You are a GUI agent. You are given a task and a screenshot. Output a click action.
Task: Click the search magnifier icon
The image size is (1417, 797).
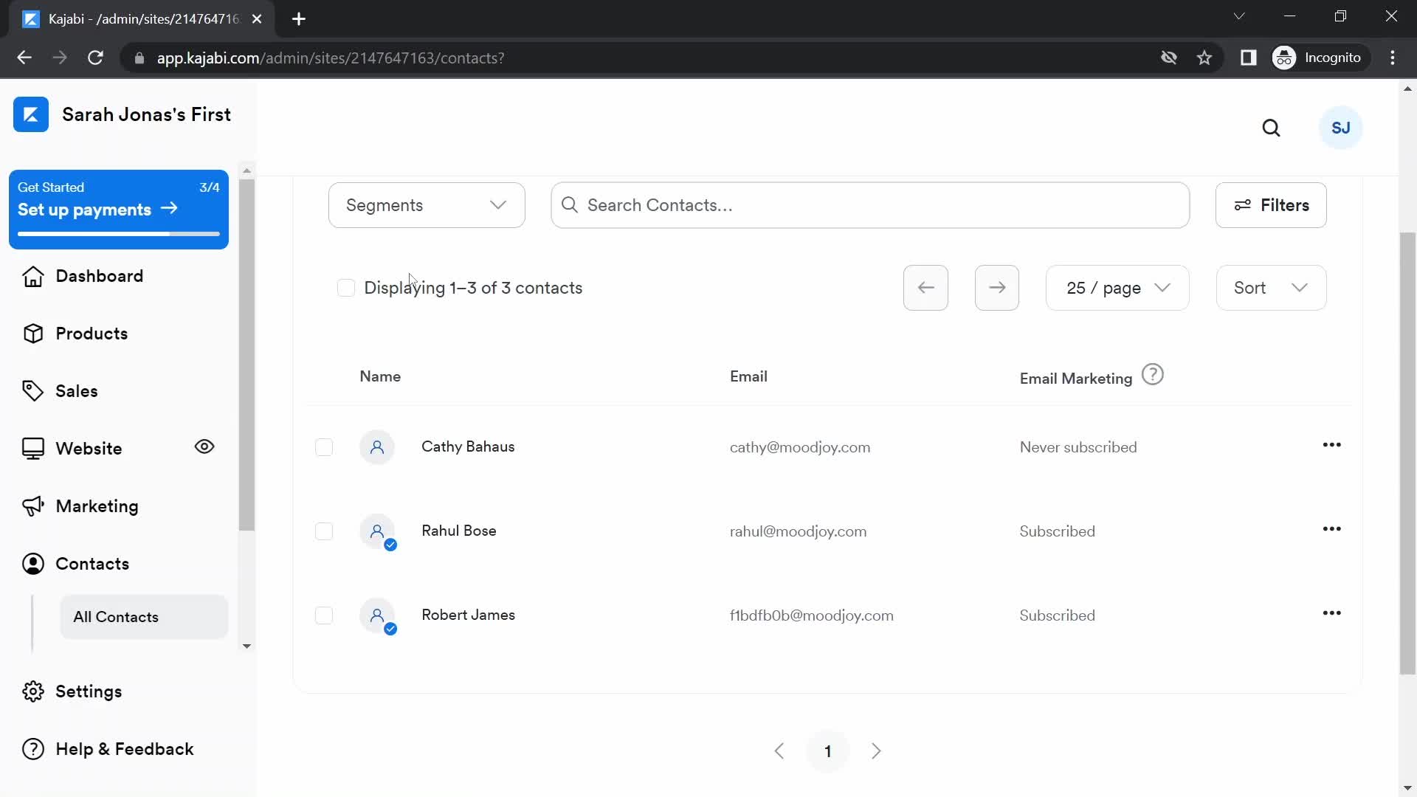(x=1272, y=128)
